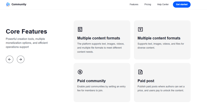
Task: Click the article layout icon in first card
Action: coord(80,29)
